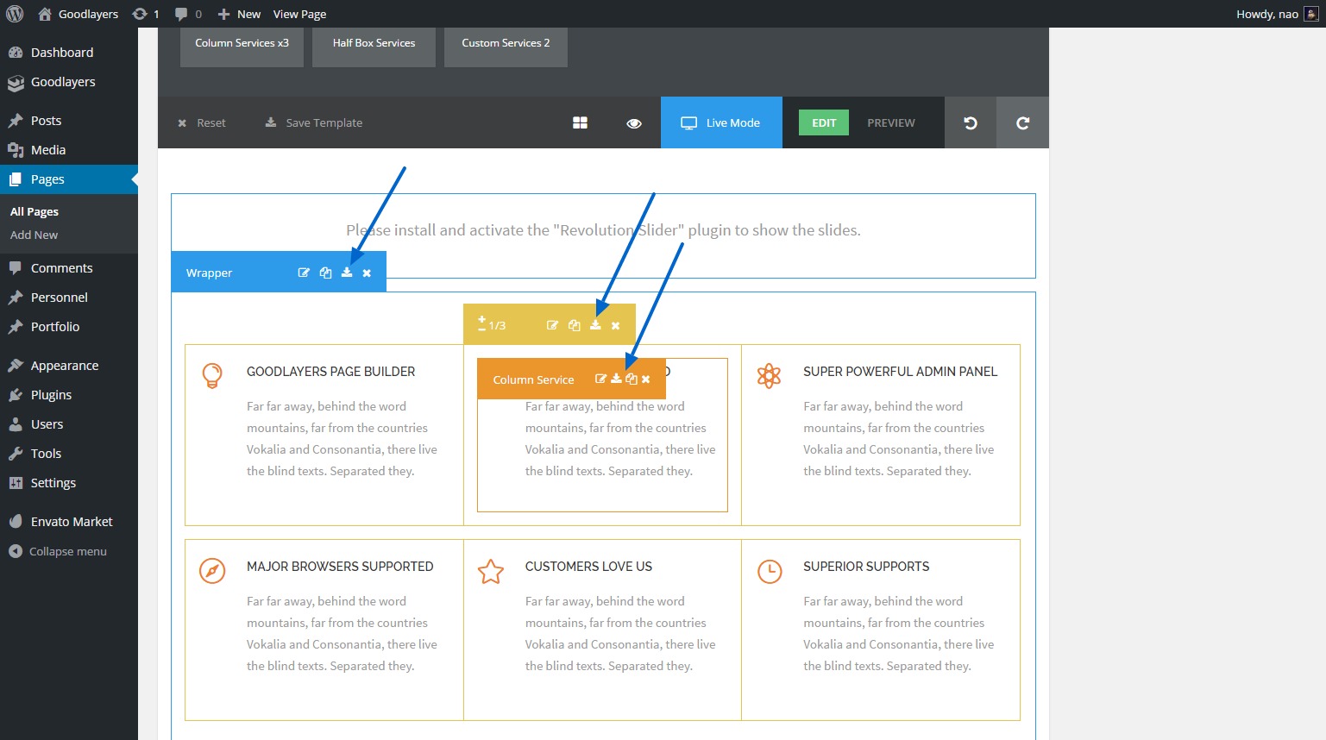
Task: Open the Appearance menu in sidebar
Action: [x=65, y=365]
